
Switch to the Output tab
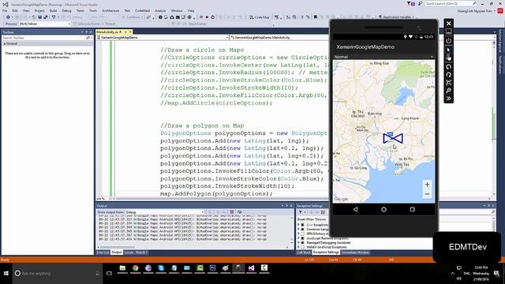117,252
